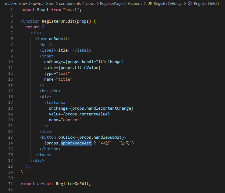Click props.contentValue on line 19

[x=87, y=114]
